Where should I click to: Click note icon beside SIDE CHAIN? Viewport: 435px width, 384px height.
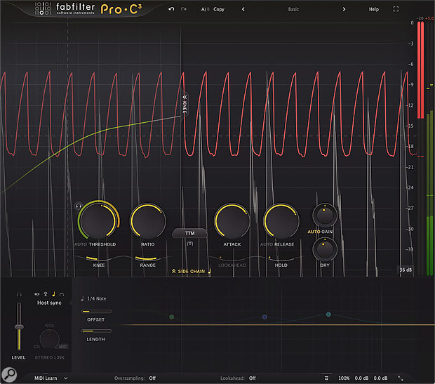[210, 271]
